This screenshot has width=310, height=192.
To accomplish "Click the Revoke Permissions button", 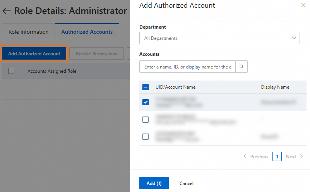I will tap(96, 53).
